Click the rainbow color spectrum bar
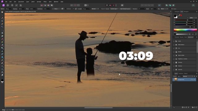Viewport: 198px width, 111px height. (x=185, y=30)
